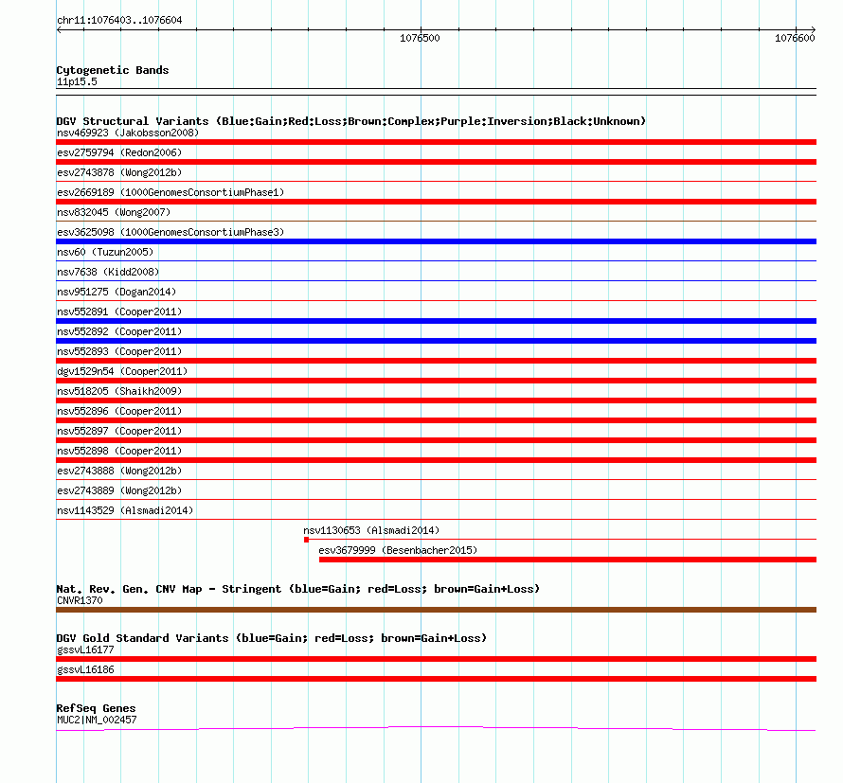Click the magenta MUC2 gene line

coord(436,728)
